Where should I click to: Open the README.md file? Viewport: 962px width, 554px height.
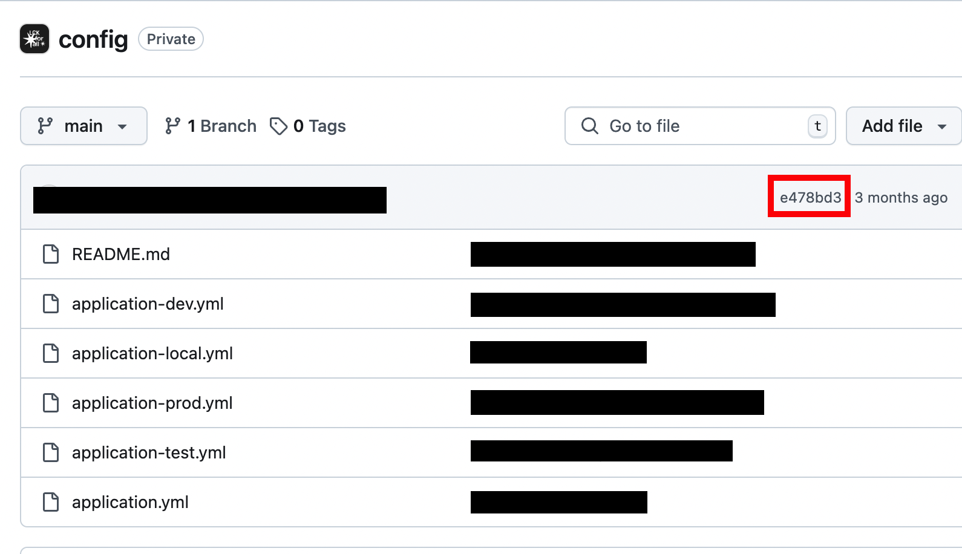pos(121,254)
